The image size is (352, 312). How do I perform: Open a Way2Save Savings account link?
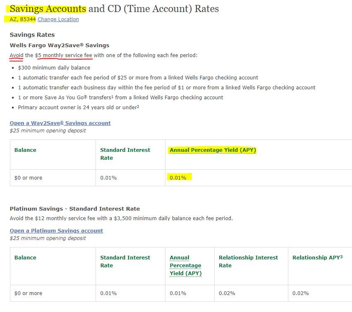tap(60, 123)
